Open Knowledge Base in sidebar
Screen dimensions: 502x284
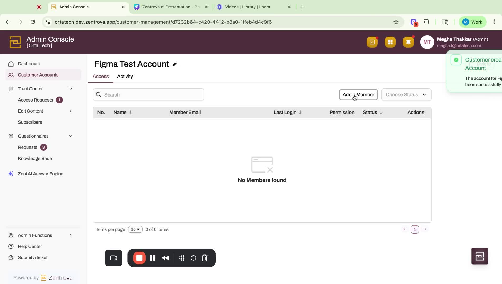[35, 158]
